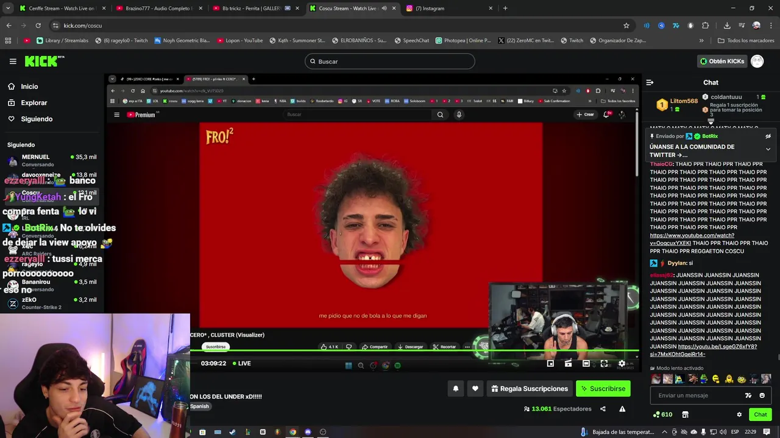Viewport: 780px width, 438px height.
Task: Click the Obtén KICKs button
Action: click(x=722, y=61)
